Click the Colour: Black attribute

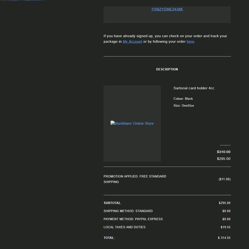click(x=183, y=99)
